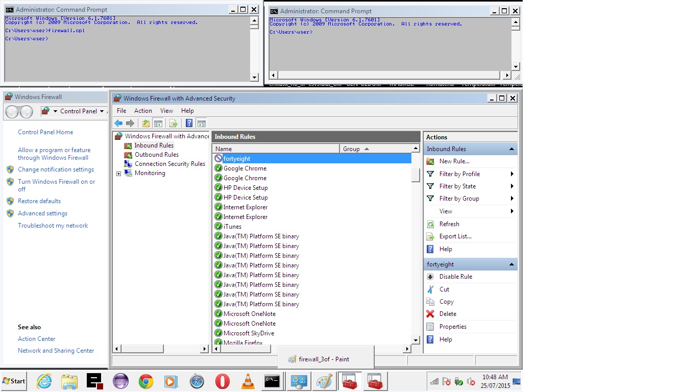Image resolution: width=685 pixels, height=392 pixels.
Task: Click the volume speaker tray icon
Action: coord(471,381)
